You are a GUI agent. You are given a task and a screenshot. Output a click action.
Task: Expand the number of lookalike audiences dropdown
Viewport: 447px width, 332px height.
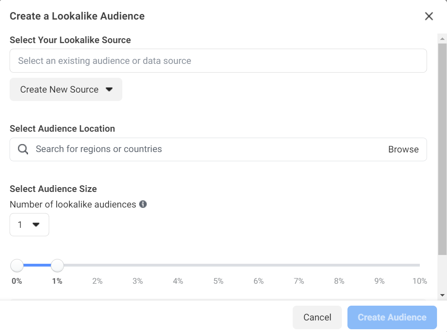click(x=29, y=225)
